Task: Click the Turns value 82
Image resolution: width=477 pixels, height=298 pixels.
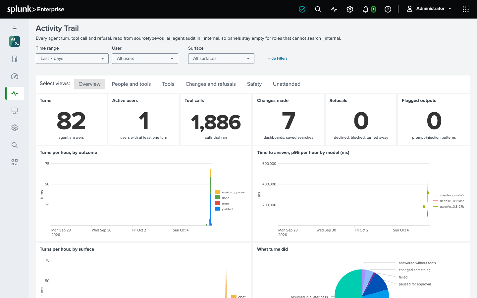Action: click(x=71, y=121)
